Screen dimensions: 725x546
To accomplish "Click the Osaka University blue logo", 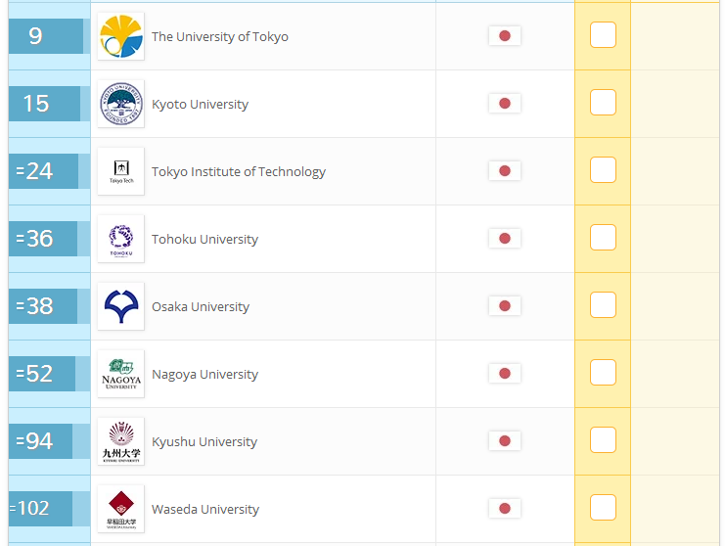I will point(120,306).
